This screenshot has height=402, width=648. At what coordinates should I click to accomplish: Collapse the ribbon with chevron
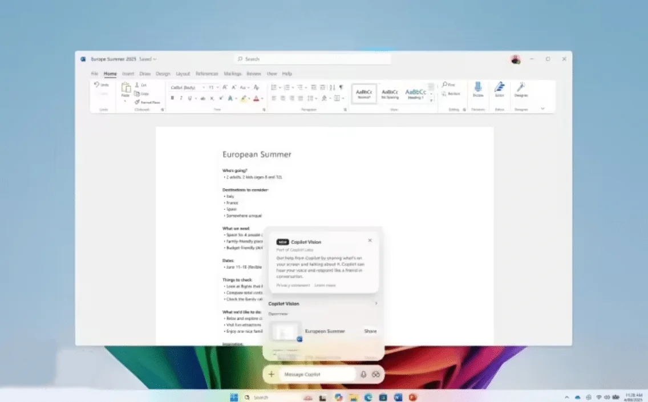[x=542, y=109]
